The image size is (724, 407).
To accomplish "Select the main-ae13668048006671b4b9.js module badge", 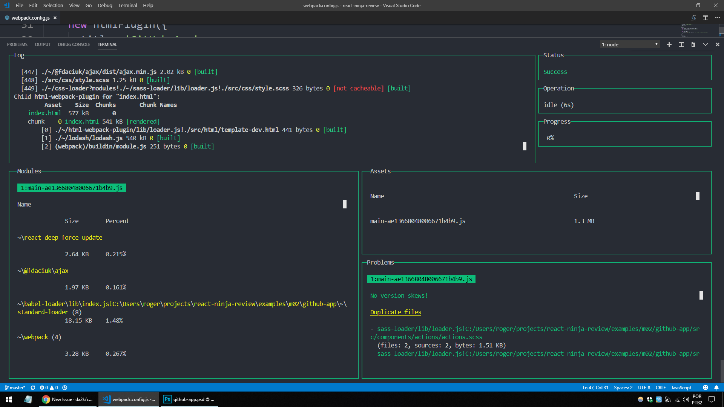I will [71, 188].
